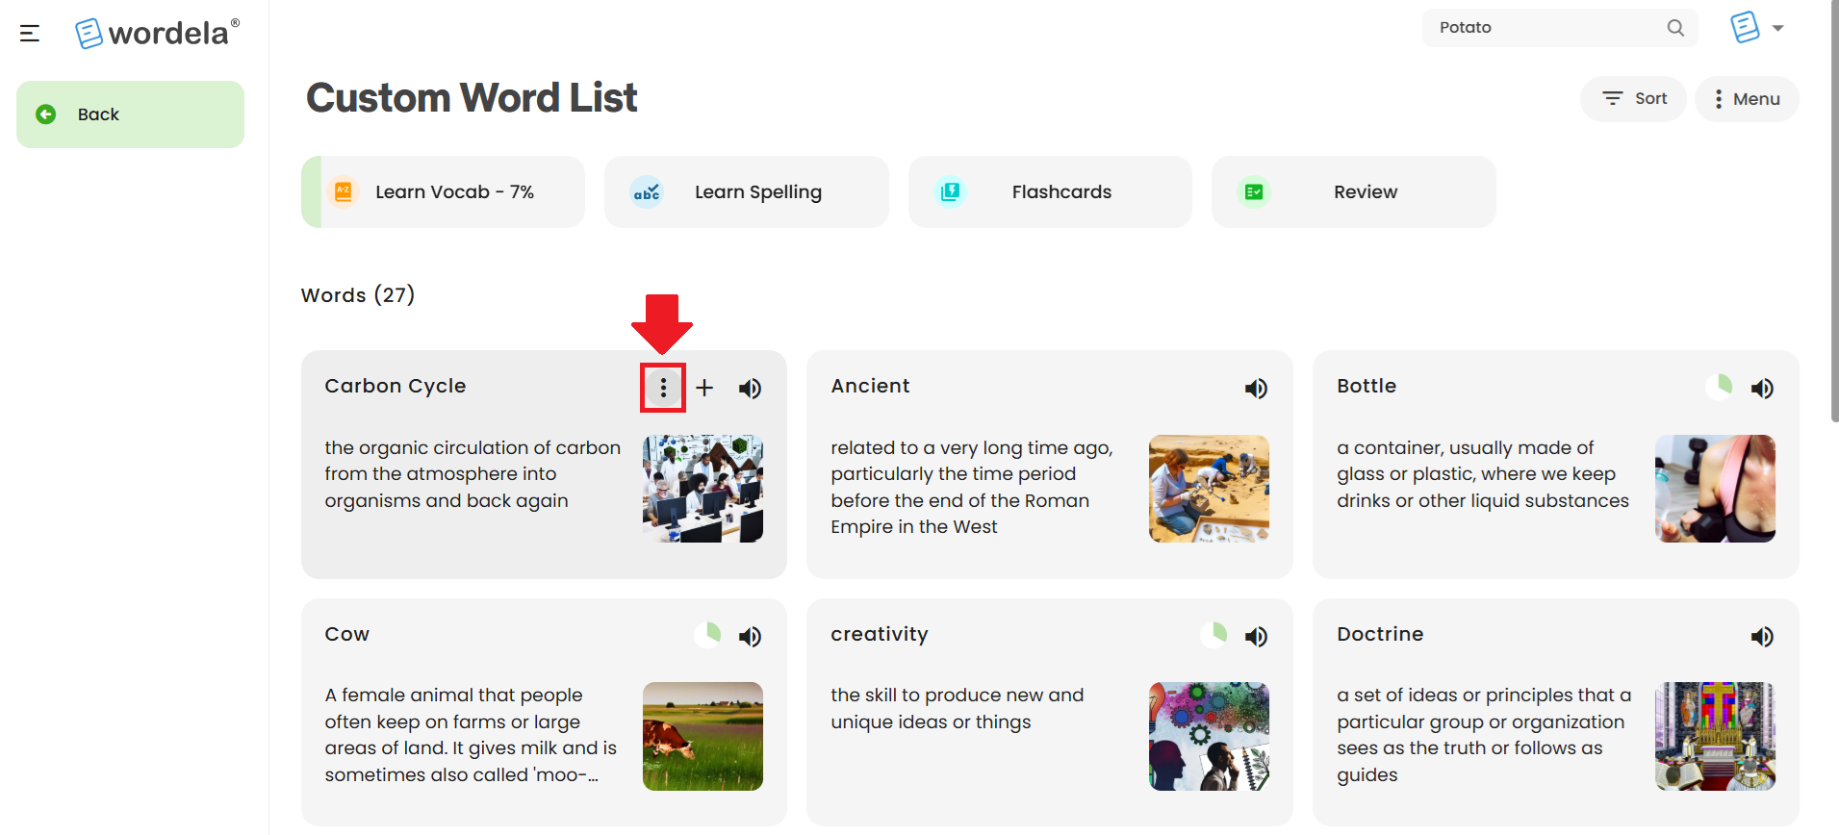The width and height of the screenshot is (1839, 835).
Task: Open the Sort options
Action: (x=1633, y=98)
